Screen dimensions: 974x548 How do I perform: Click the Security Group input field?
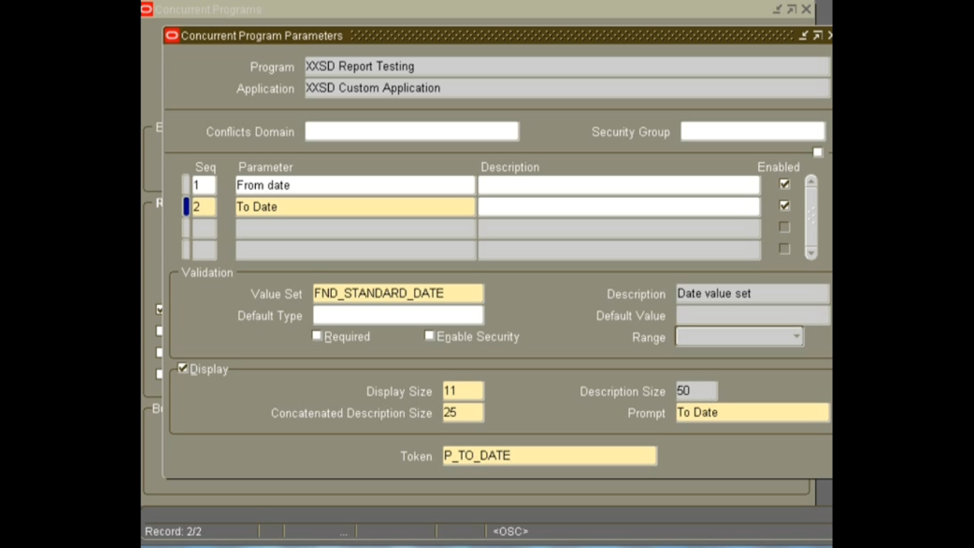pos(752,131)
